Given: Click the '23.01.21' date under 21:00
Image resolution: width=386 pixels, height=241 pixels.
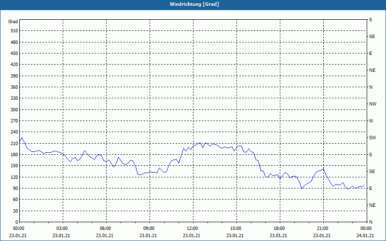Looking at the screenshot, I should (322, 236).
